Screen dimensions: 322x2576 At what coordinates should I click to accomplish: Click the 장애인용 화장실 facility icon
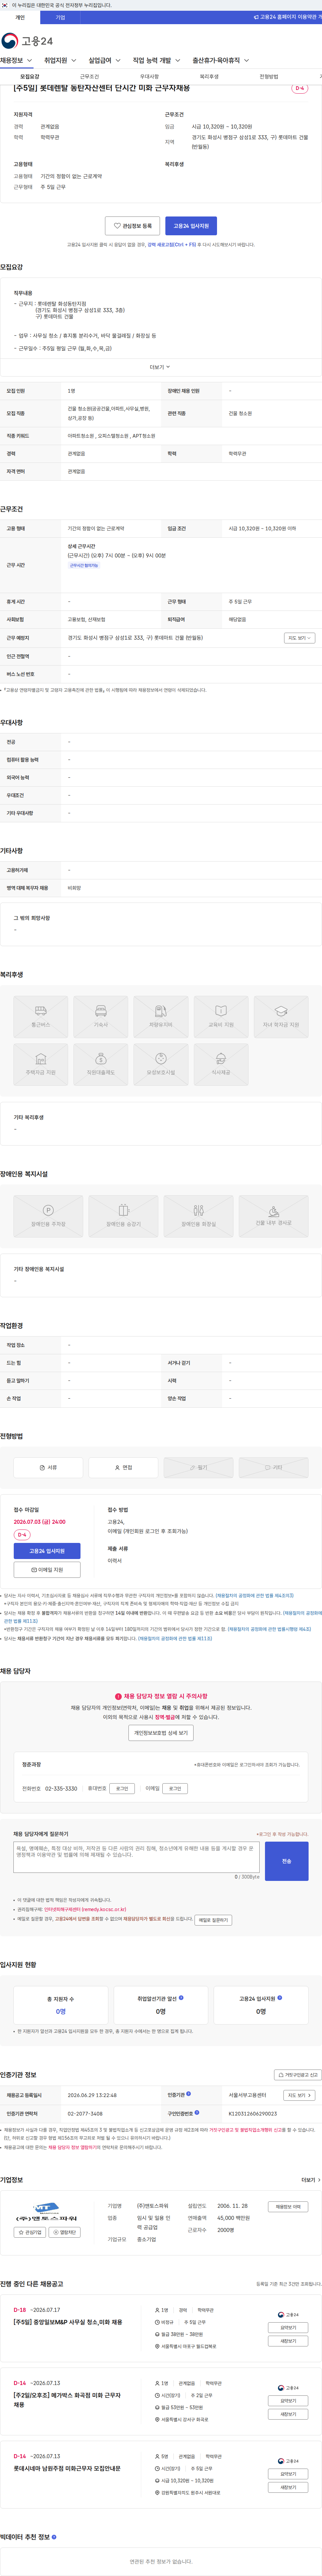point(198,1216)
